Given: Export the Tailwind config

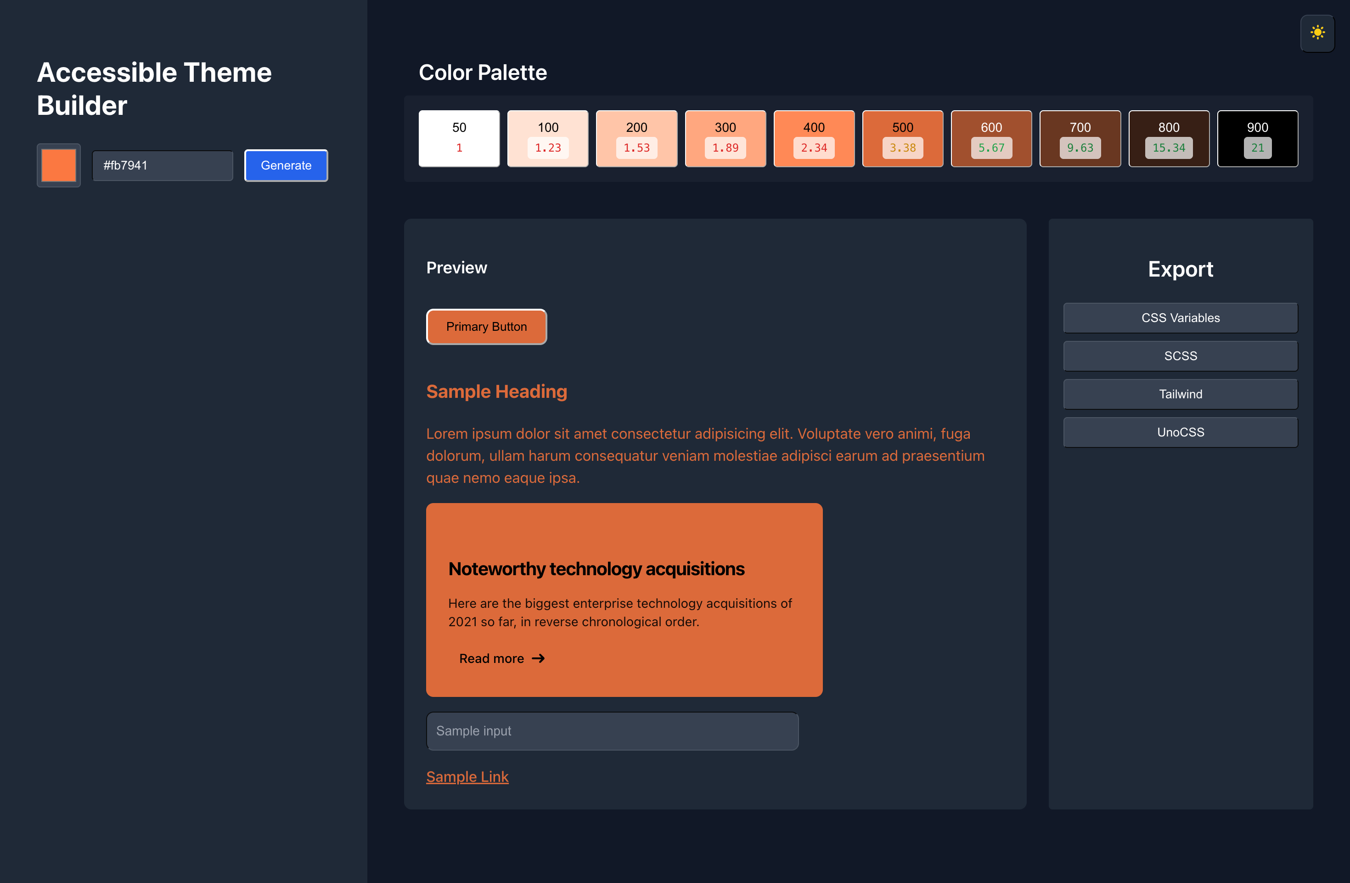Looking at the screenshot, I should point(1180,394).
